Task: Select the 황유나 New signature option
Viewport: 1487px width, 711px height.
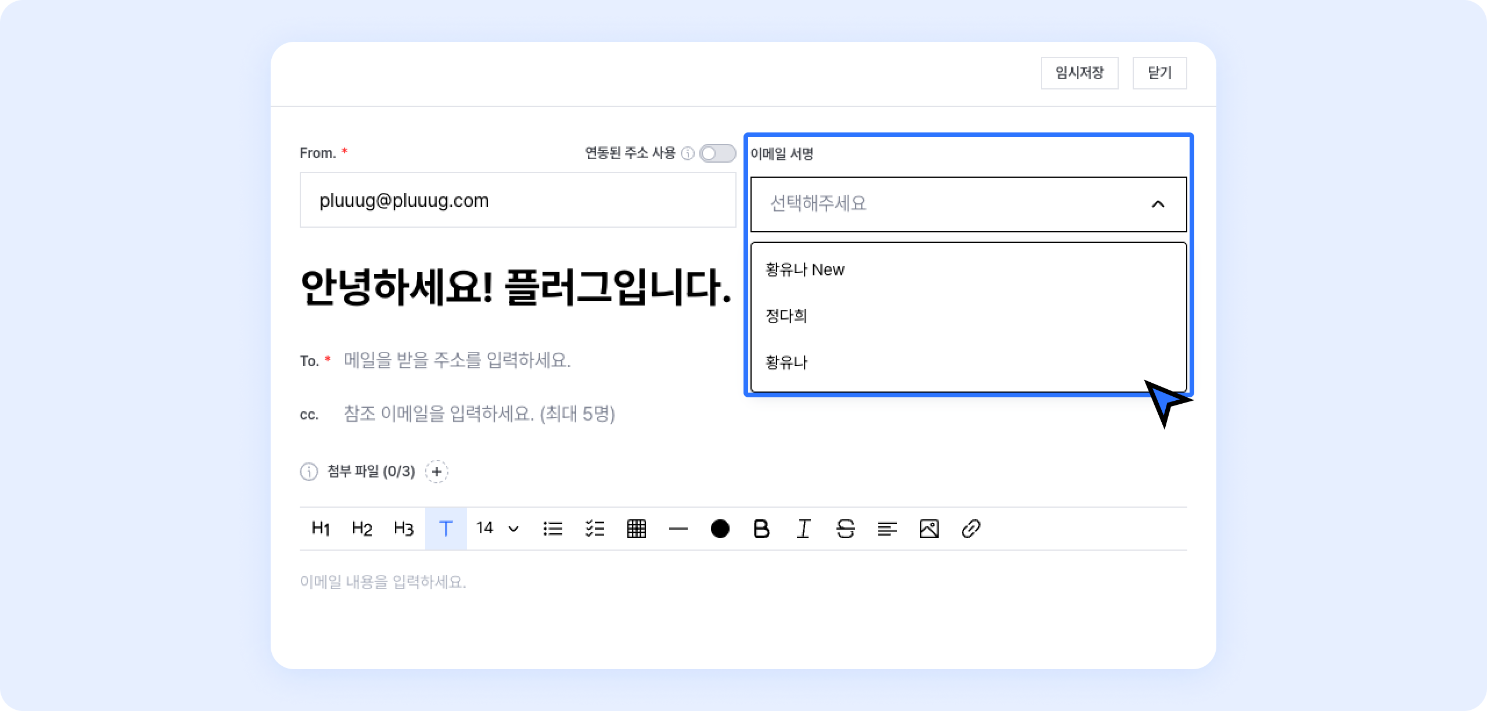Action: pyautogui.click(x=805, y=270)
